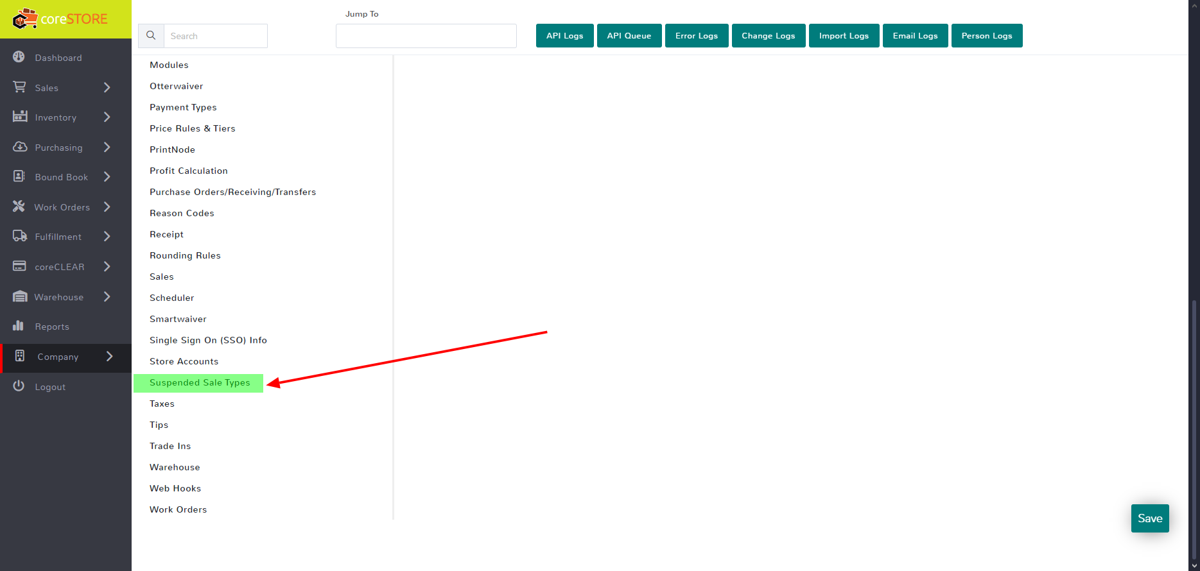Click the coreCLEAR credit card icon
Viewport: 1200px width, 571px height.
[20, 266]
